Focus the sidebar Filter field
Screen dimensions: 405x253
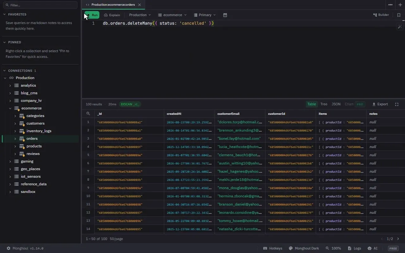pos(40,5)
